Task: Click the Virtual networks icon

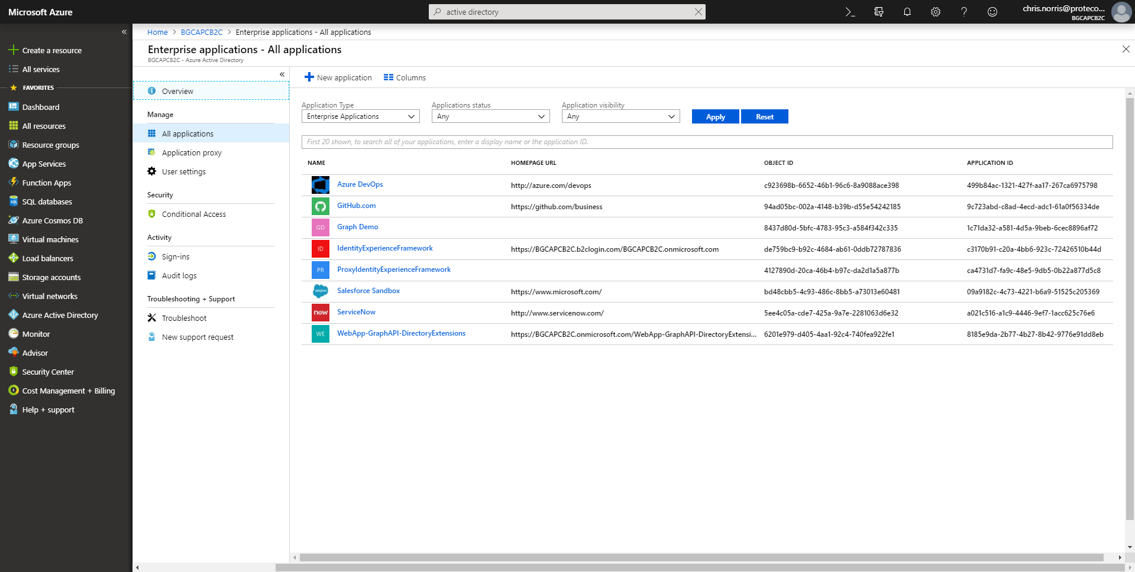Action: (x=14, y=296)
